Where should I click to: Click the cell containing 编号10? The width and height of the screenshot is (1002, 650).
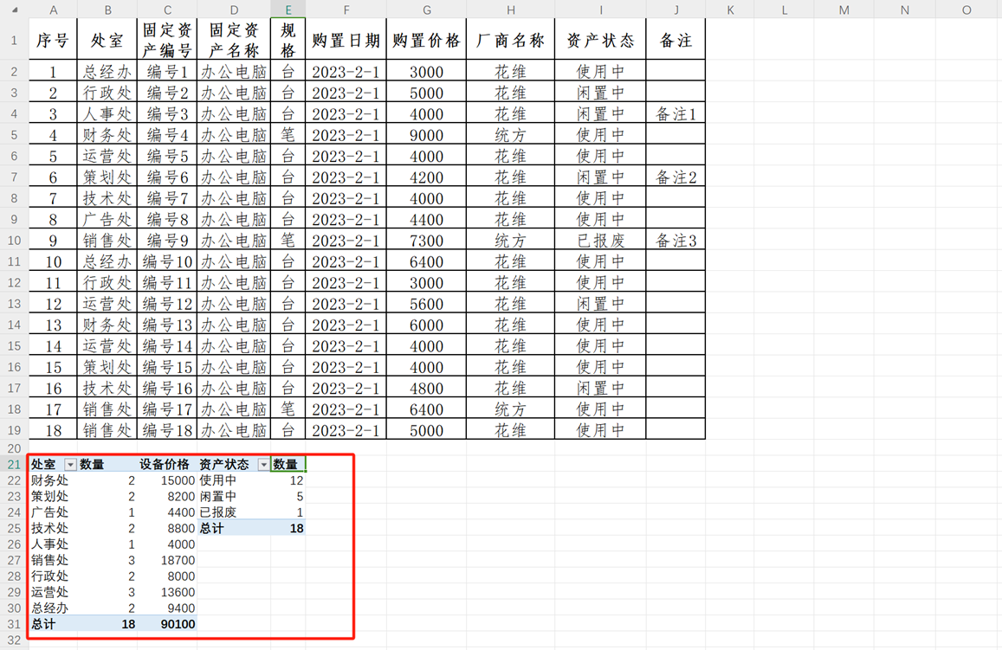coord(167,261)
